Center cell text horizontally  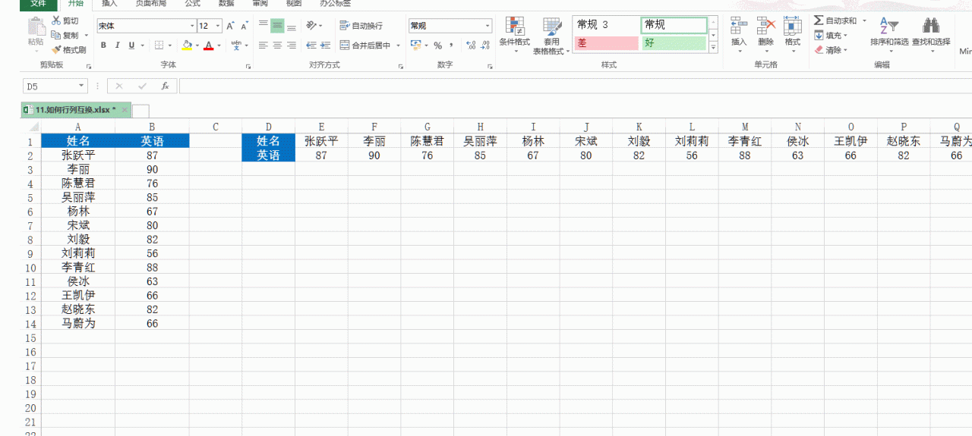point(277,45)
